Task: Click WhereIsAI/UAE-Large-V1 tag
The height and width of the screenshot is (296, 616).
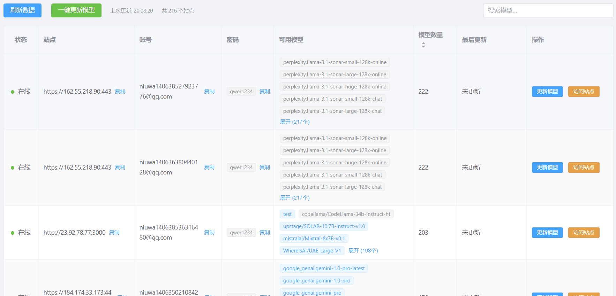Action: coord(312,251)
